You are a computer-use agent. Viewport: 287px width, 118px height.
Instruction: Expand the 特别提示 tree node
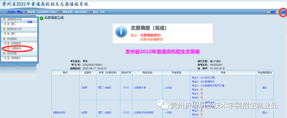5,58
